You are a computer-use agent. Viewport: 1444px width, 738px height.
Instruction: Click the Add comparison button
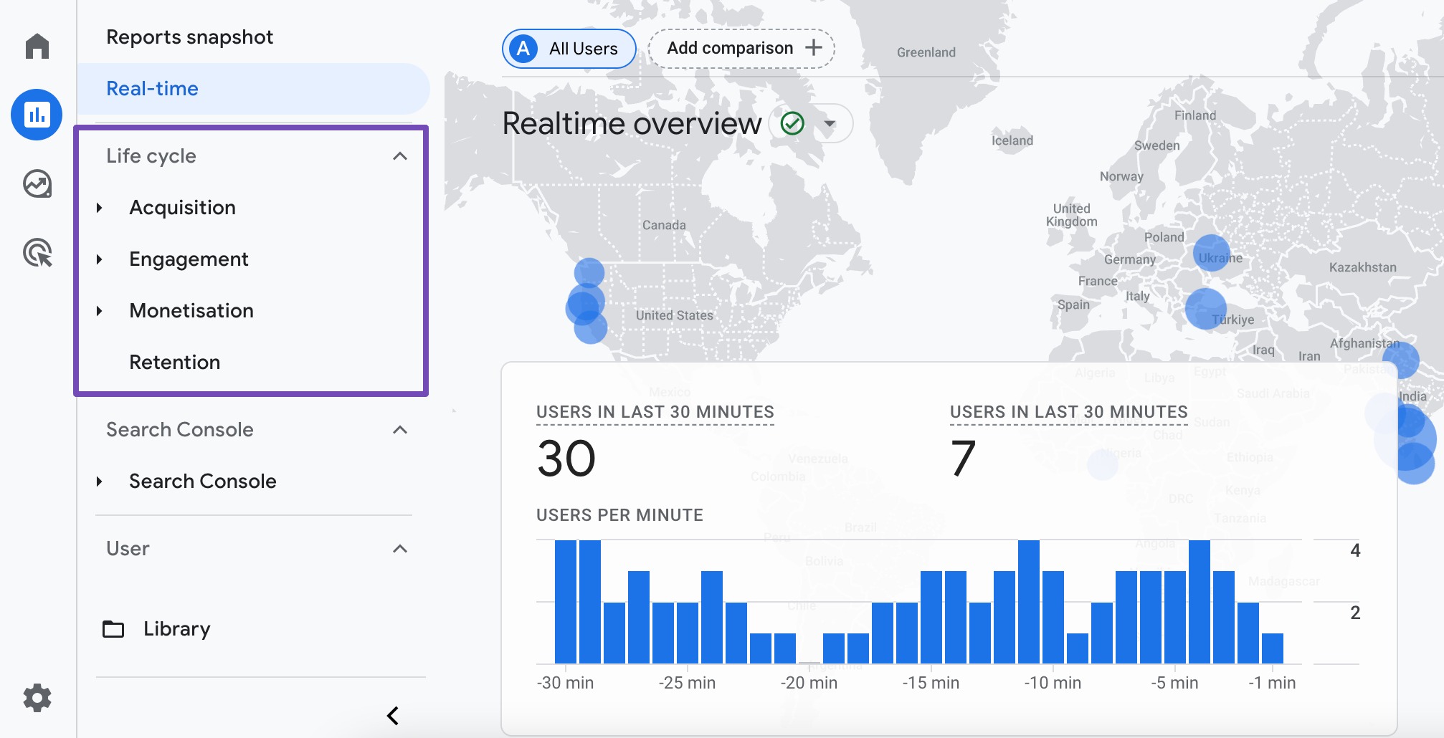pos(741,49)
